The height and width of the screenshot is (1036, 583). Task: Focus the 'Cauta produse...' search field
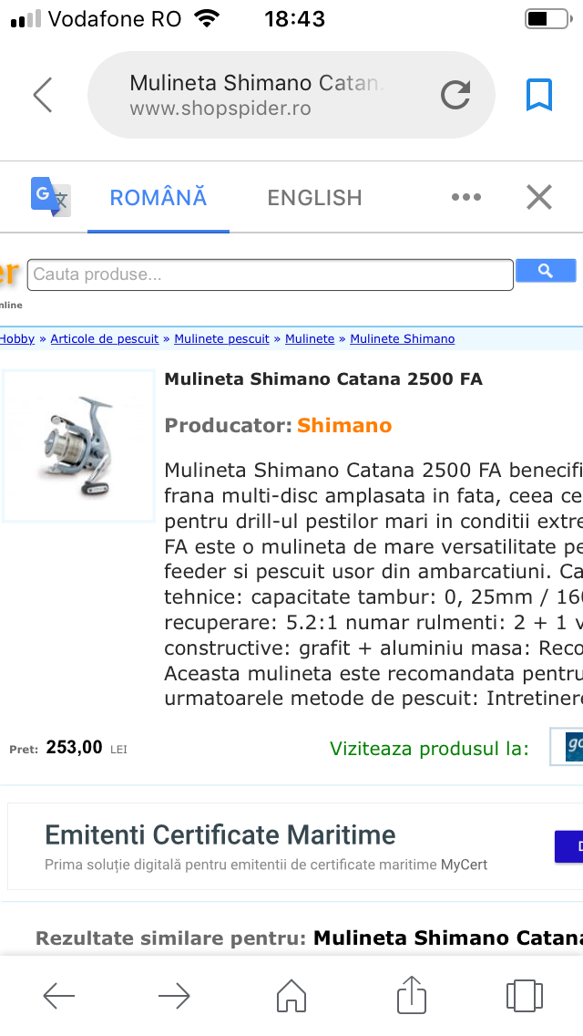pyautogui.click(x=271, y=275)
